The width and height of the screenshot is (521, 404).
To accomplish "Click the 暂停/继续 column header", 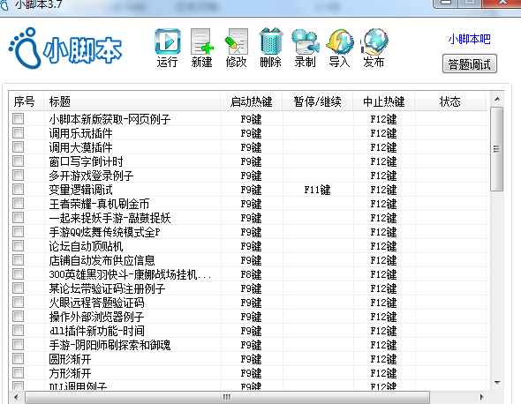I will point(317,101).
